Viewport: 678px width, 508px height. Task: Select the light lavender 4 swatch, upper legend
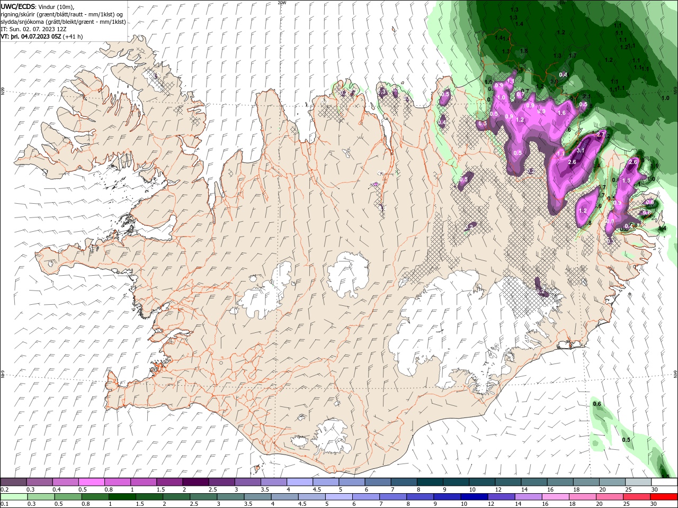(x=300, y=482)
